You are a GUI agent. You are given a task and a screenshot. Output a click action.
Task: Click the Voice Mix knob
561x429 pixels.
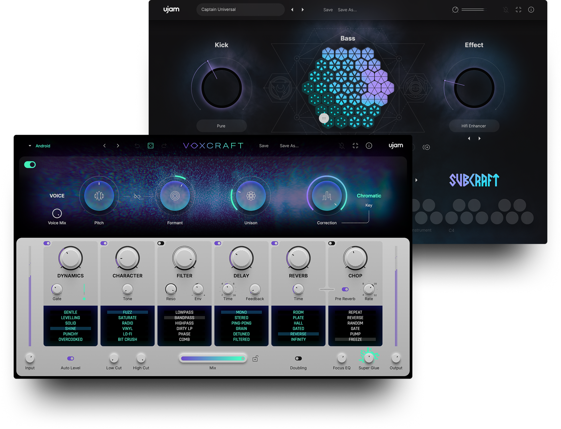(x=57, y=213)
